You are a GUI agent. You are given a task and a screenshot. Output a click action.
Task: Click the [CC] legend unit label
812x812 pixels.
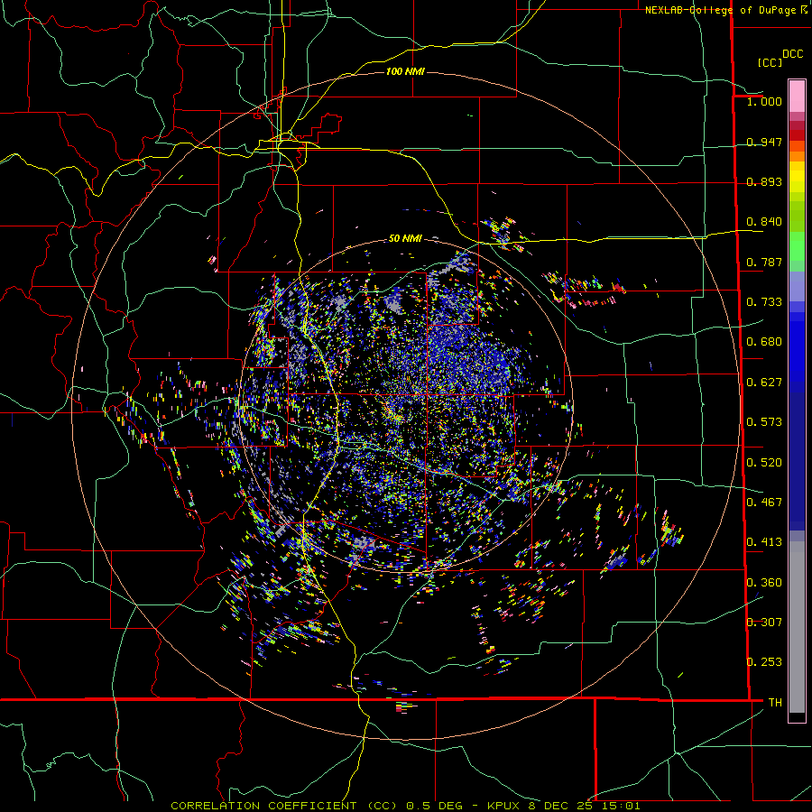pos(770,62)
